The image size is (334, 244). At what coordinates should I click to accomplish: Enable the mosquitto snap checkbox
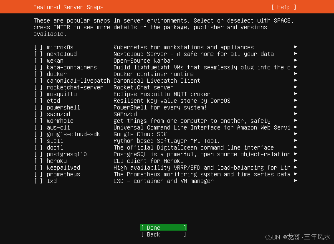pyautogui.click(x=38, y=94)
